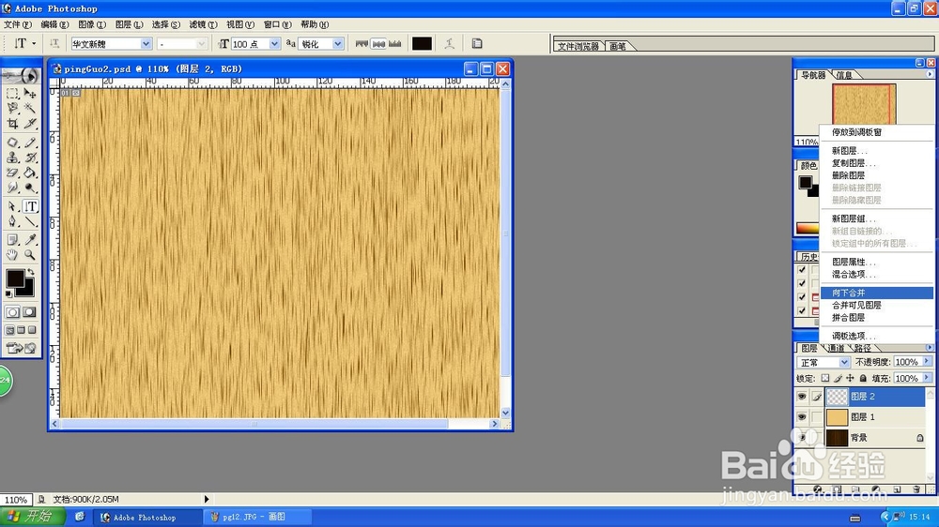Click the warp text icon in options bar
Viewport: 939px width, 527px height.
click(450, 44)
